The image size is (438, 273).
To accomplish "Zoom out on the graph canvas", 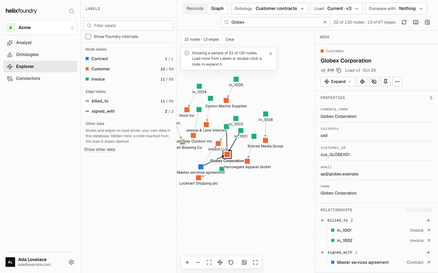I will [198, 262].
